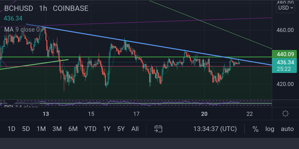Click the 440.09 green price label
The width and height of the screenshot is (299, 149).
284,54
